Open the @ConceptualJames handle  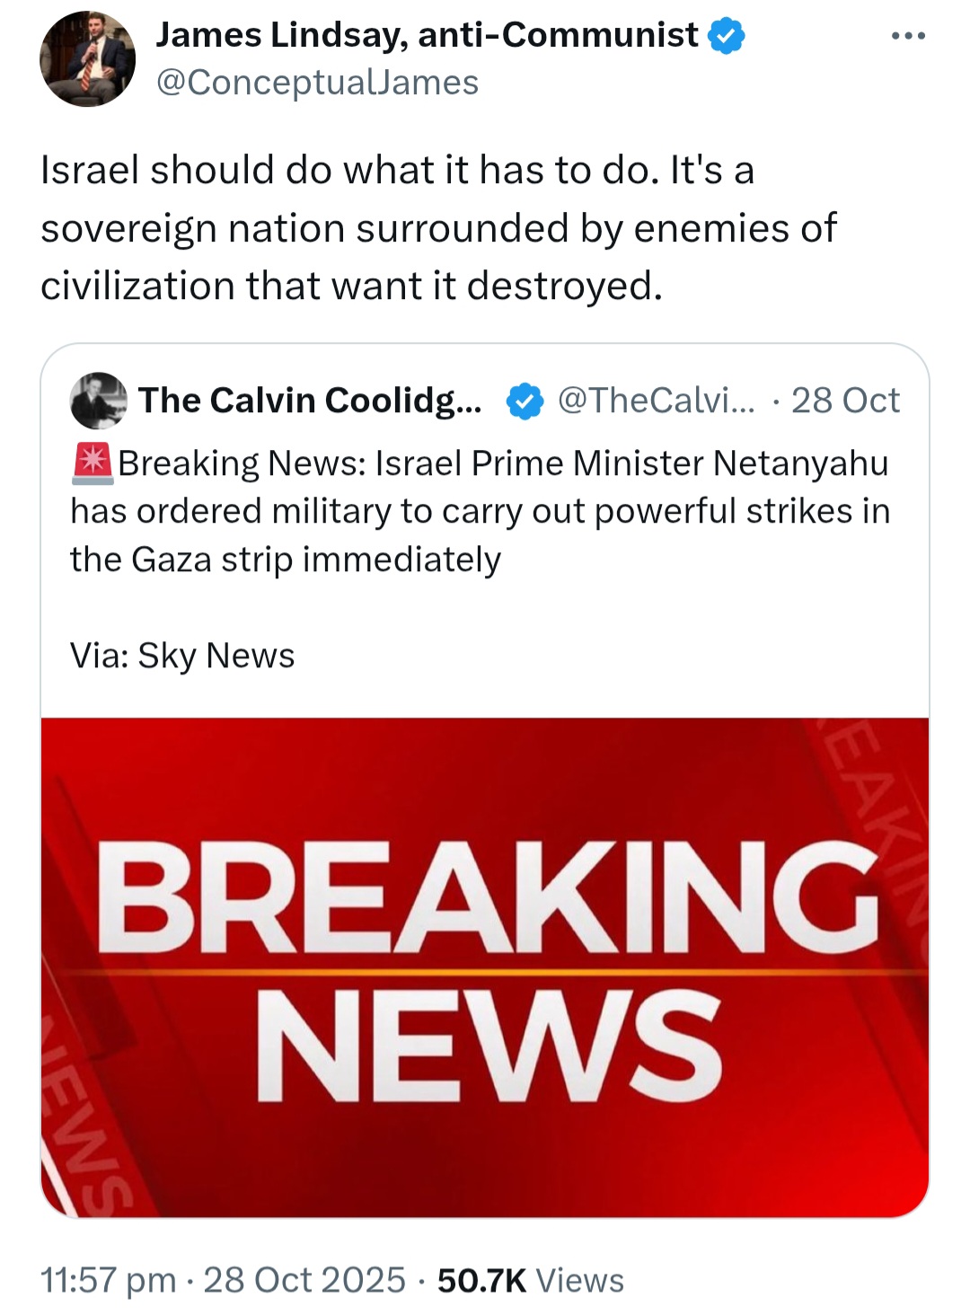point(317,83)
